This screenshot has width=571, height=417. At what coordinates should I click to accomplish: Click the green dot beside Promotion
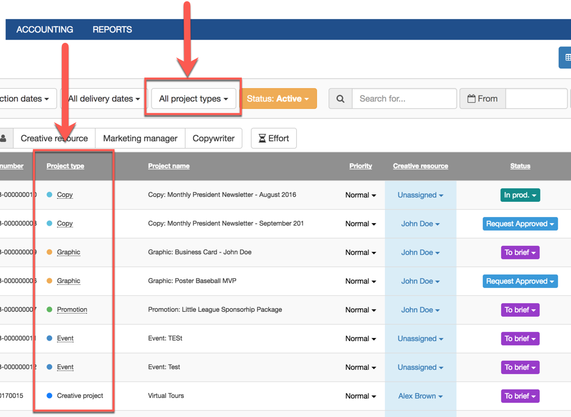(50, 309)
